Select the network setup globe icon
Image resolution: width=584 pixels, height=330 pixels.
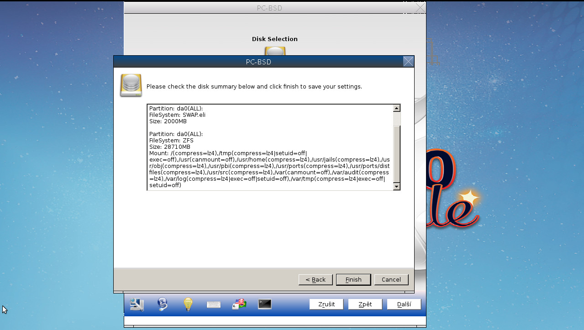coord(163,304)
